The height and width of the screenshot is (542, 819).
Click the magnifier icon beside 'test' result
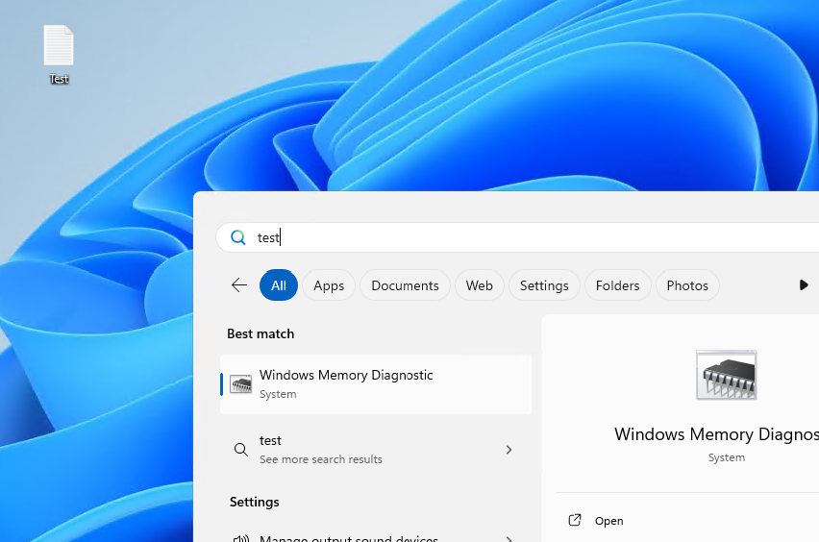[x=240, y=450]
